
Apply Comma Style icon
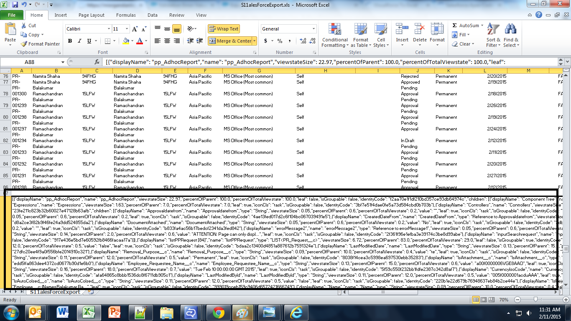[289, 41]
